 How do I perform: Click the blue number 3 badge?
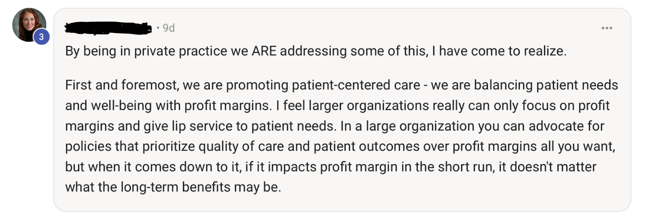coord(41,37)
